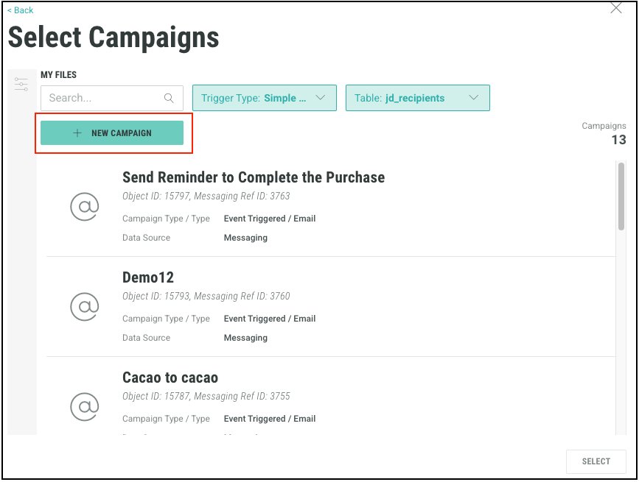Viewport: 639px width, 482px height.
Task: Click the My Files heading label
Action: (58, 75)
